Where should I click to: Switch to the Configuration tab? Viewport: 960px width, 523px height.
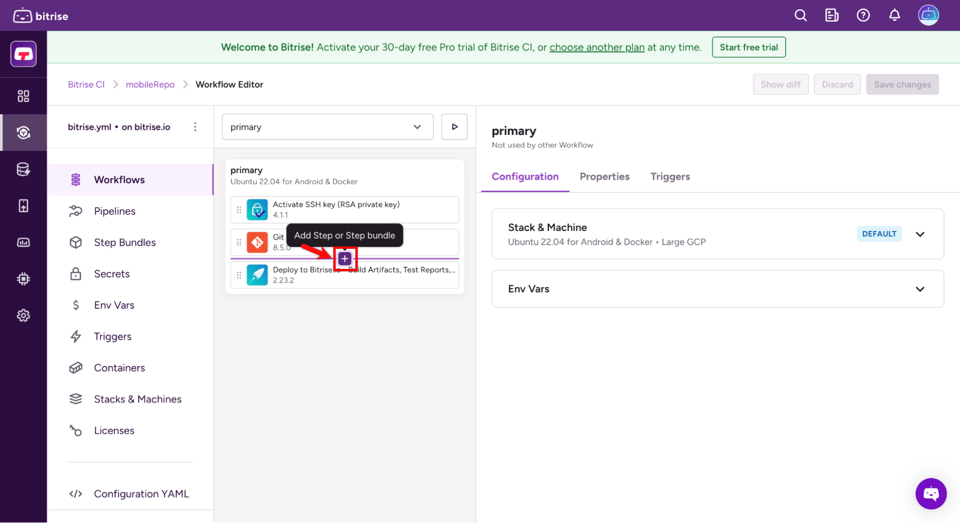[525, 177]
